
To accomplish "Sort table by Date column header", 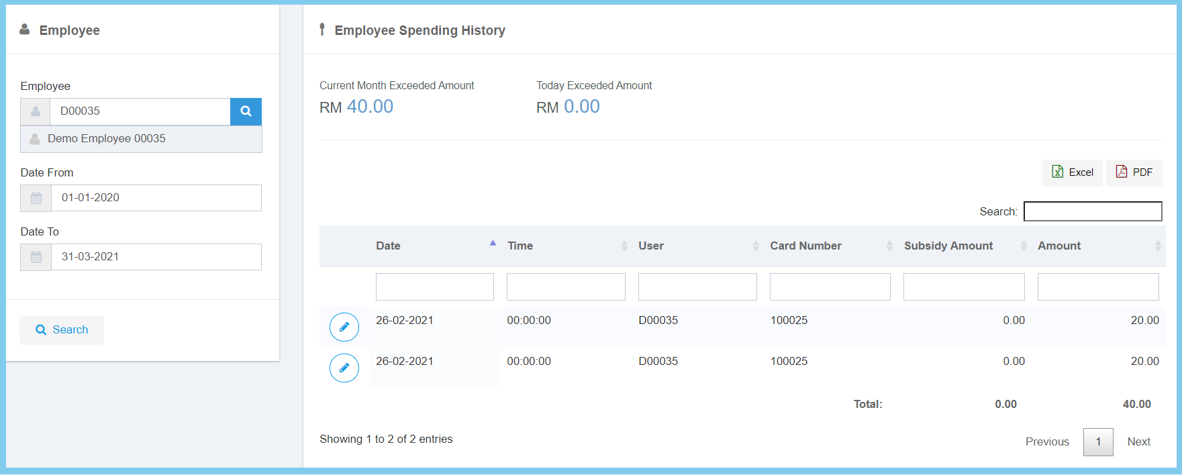I will pyautogui.click(x=388, y=246).
